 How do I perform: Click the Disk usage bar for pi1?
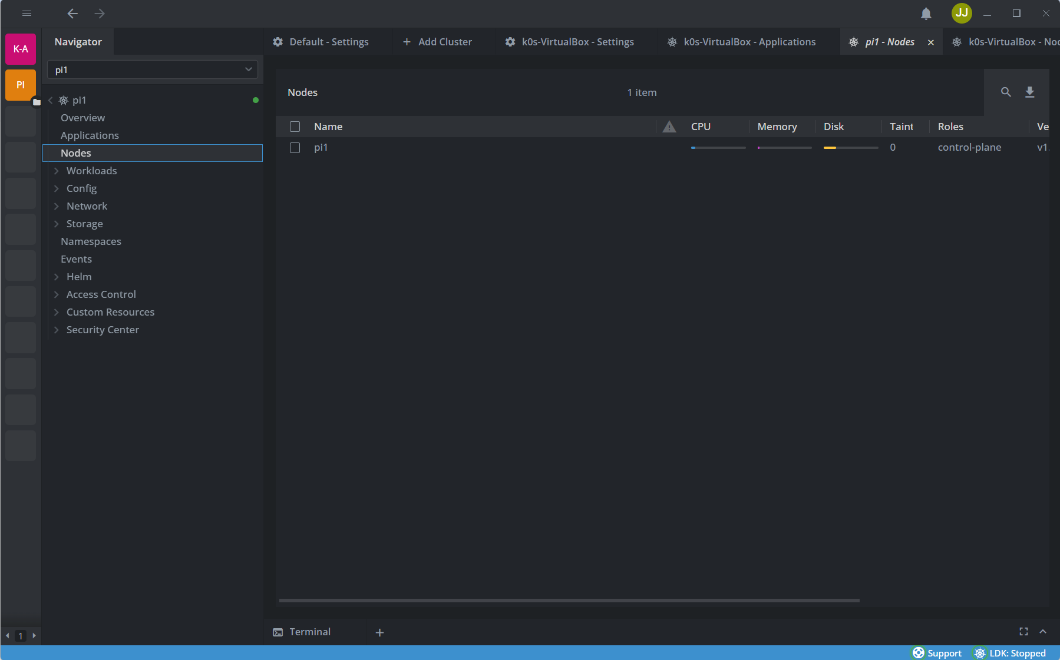click(x=850, y=147)
